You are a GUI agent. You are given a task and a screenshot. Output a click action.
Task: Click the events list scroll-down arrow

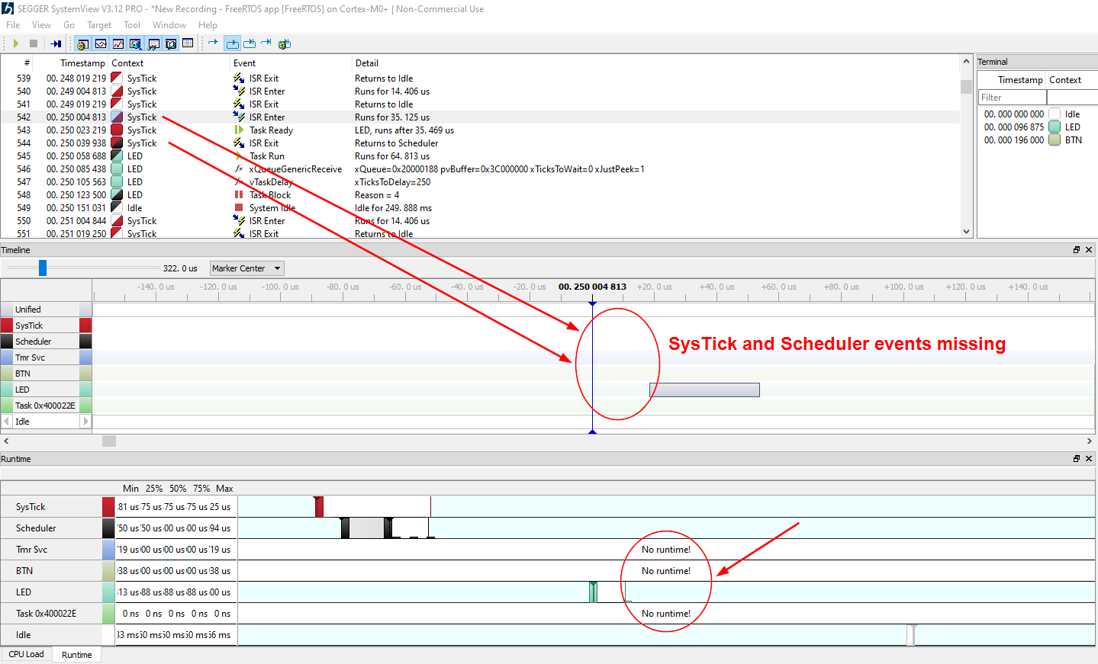pos(967,232)
